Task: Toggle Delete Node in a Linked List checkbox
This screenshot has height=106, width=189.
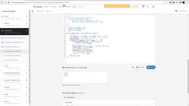Action: (x=2, y=38)
